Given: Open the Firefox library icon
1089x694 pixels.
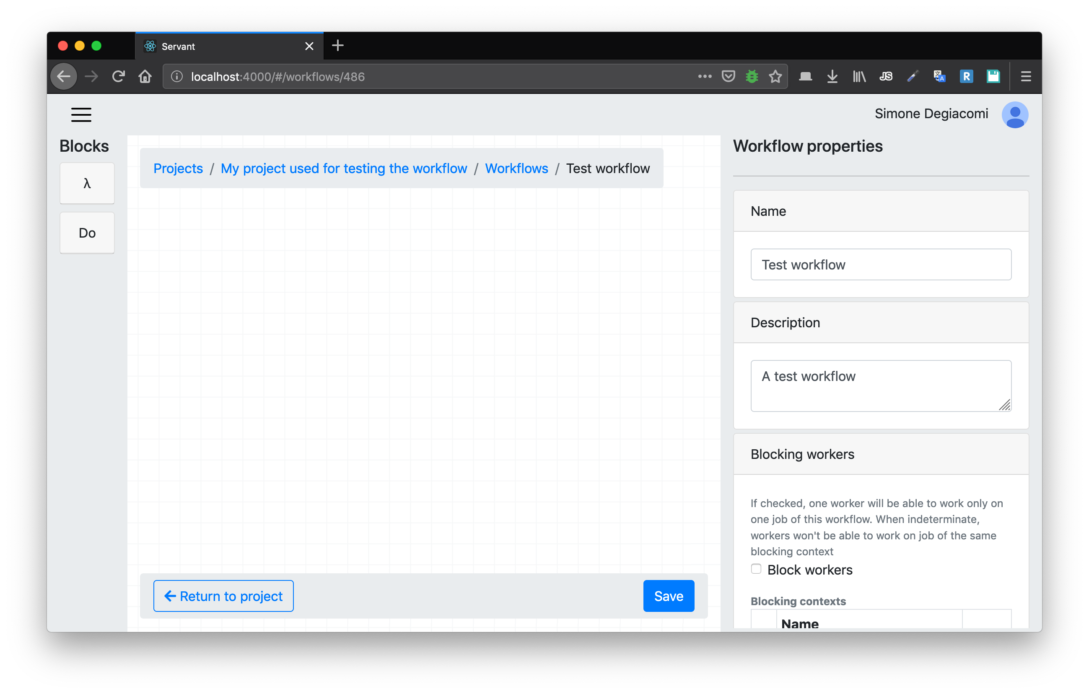Looking at the screenshot, I should click(859, 76).
